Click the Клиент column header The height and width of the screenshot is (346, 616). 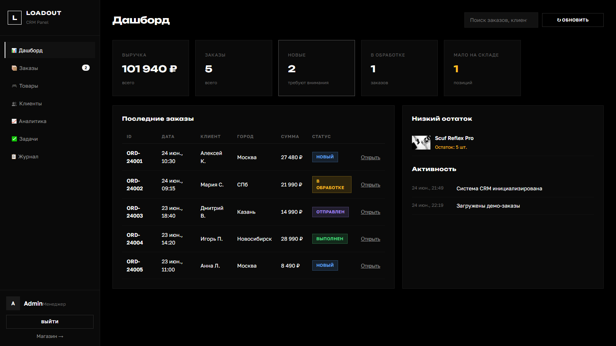point(211,136)
